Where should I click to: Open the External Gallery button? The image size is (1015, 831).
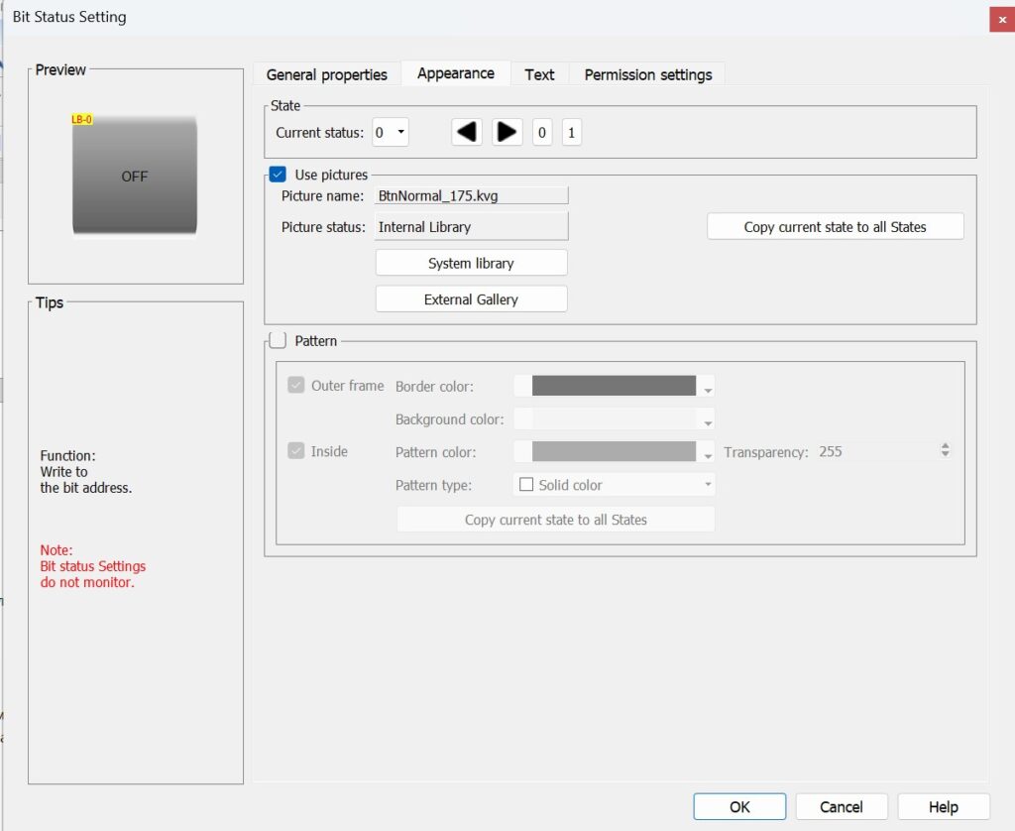tap(471, 299)
